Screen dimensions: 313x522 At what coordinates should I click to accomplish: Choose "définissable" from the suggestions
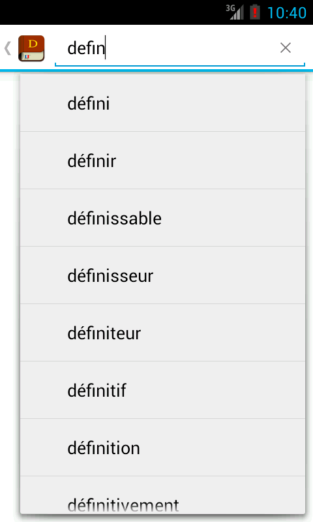[162, 218]
